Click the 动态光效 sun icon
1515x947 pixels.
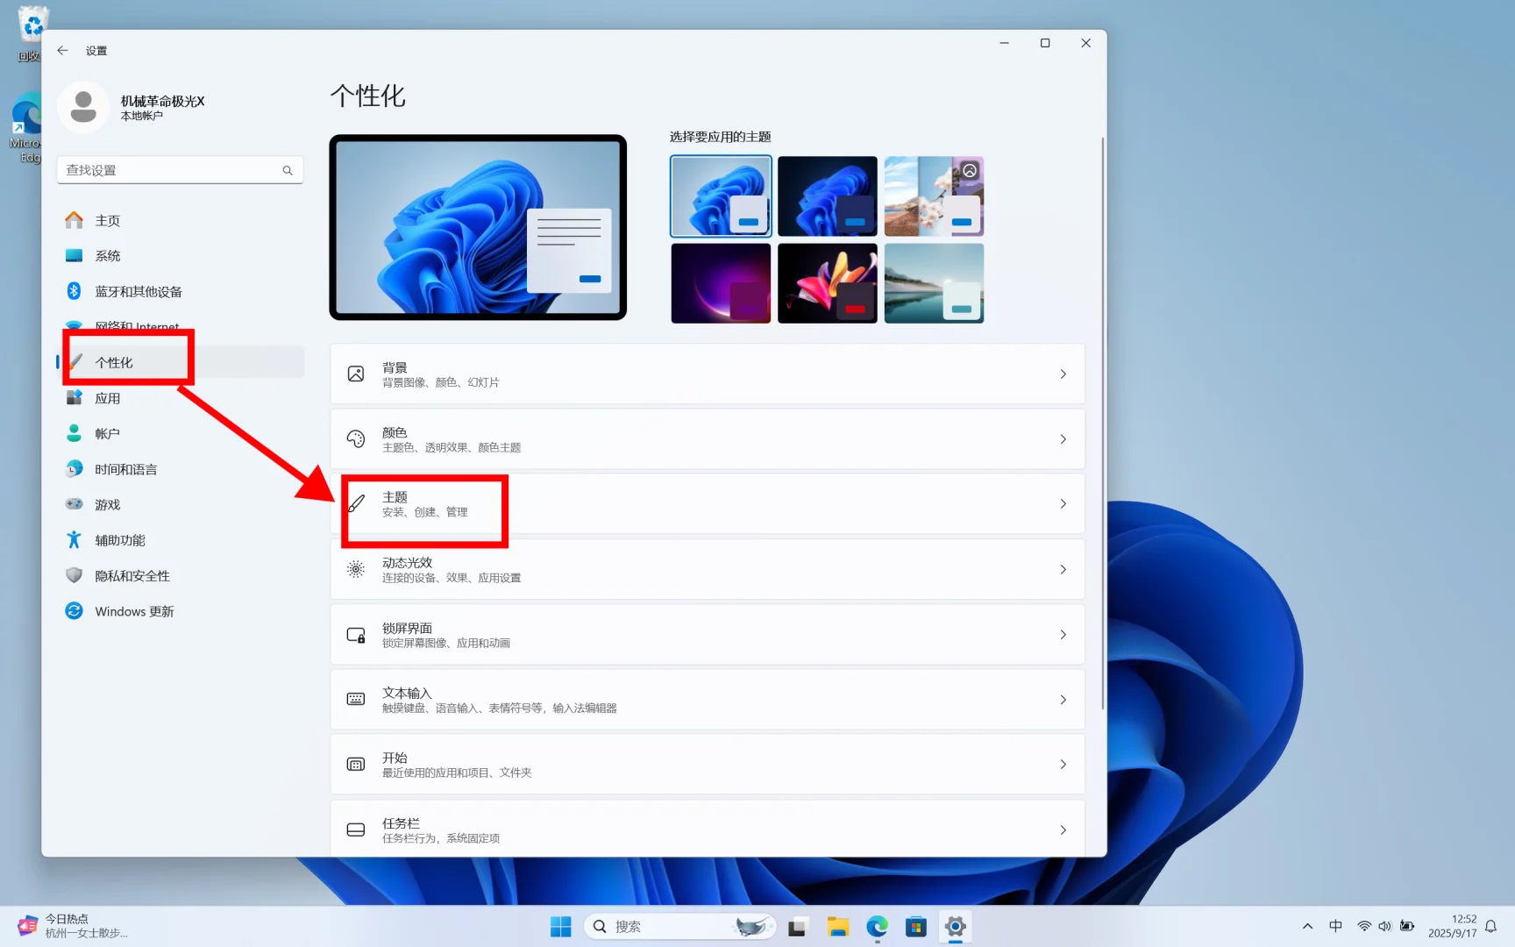pos(356,570)
